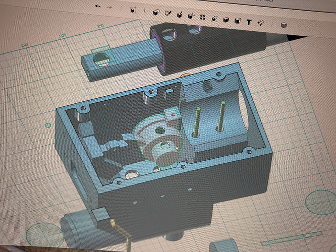Viewport: 336px width, 252px height.
Task: Select the highlighted cam disc inside housing
Action: [x=158, y=140]
